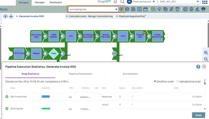Screen dimensions: 209x119
Task: Select the Upload File to WZ snap
Action: pyautogui.click(x=106, y=36)
